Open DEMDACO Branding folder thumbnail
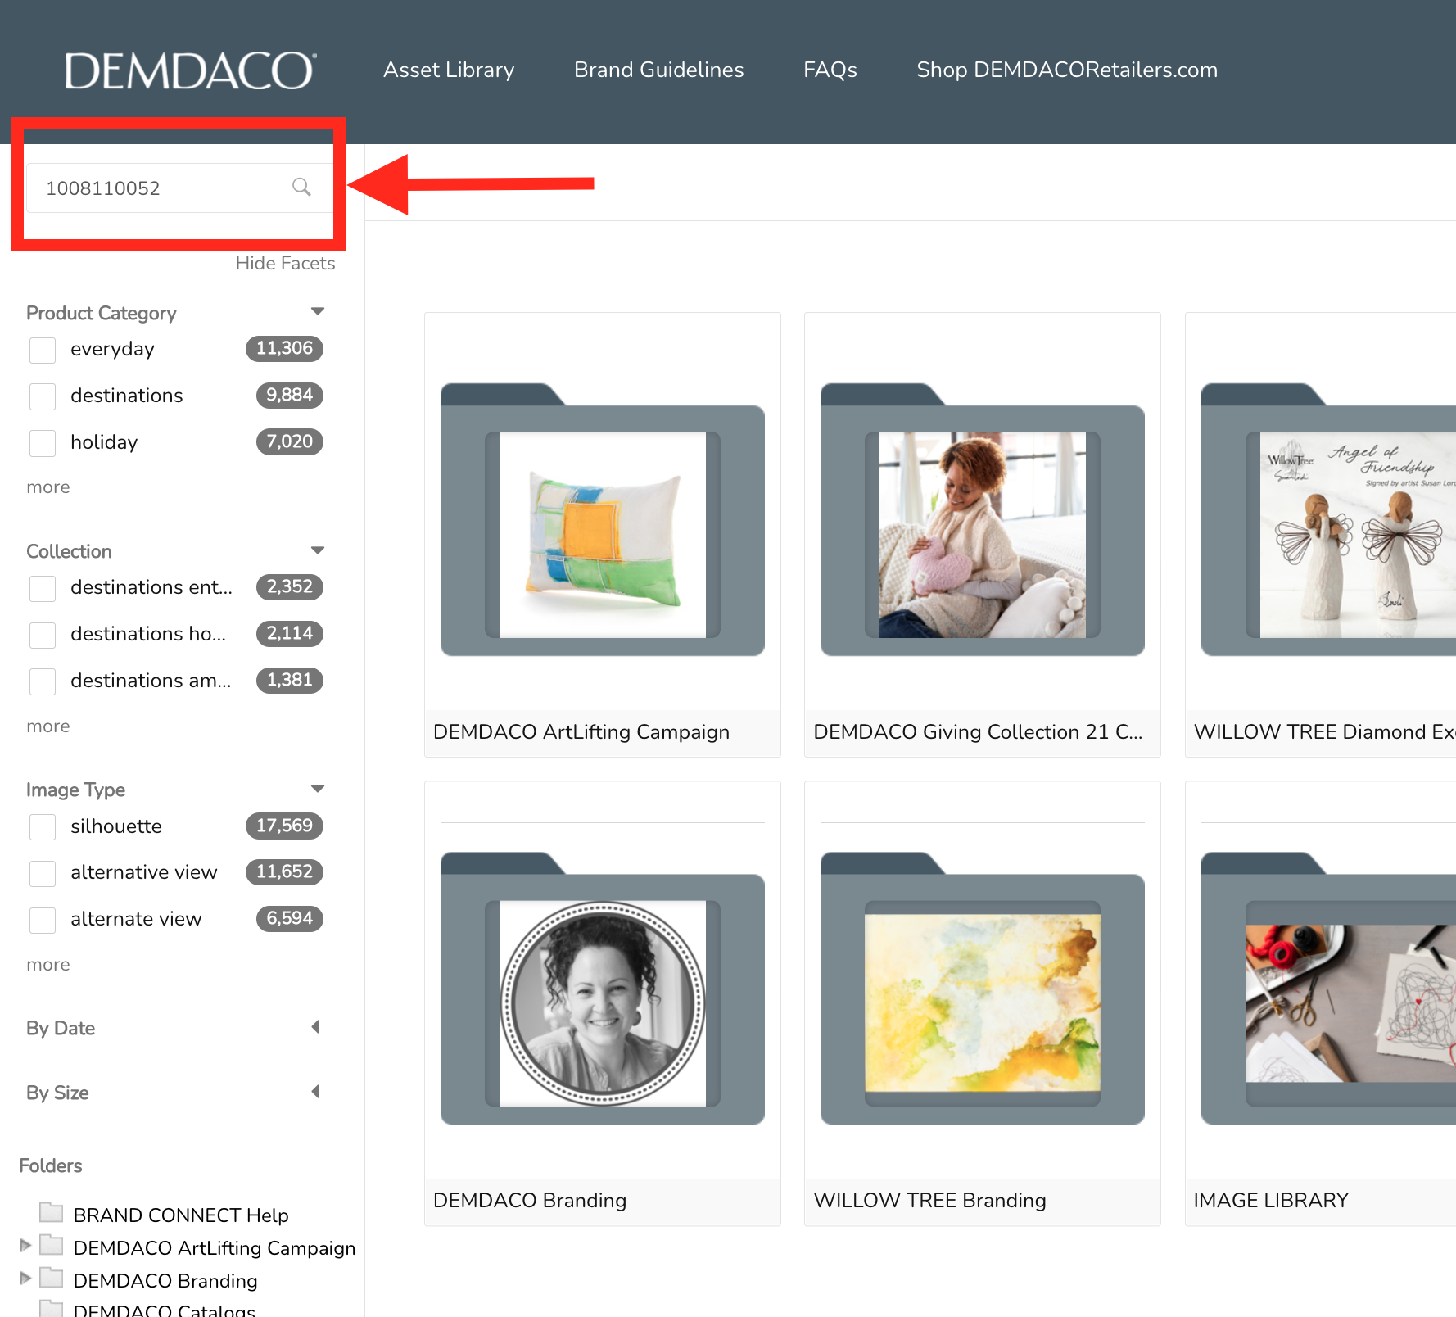 pyautogui.click(x=603, y=988)
